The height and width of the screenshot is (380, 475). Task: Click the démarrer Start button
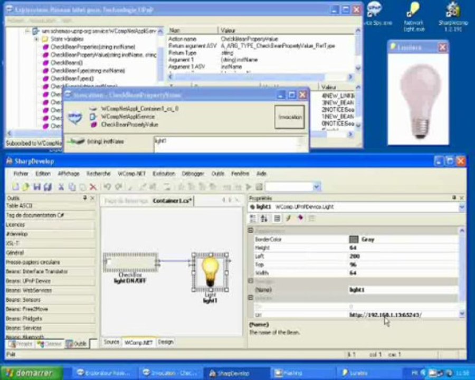click(x=32, y=373)
